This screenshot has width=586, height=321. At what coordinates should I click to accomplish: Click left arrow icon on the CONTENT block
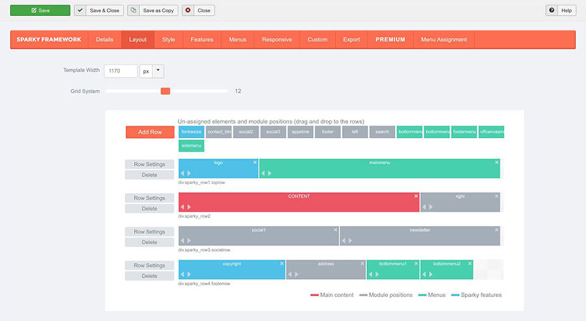[x=183, y=207]
